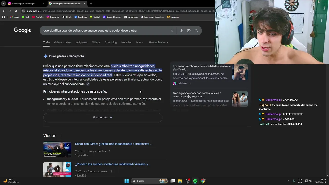The width and height of the screenshot is (329, 185).
Task: Open the Free Loops Samples bookmark
Action: 152,17
